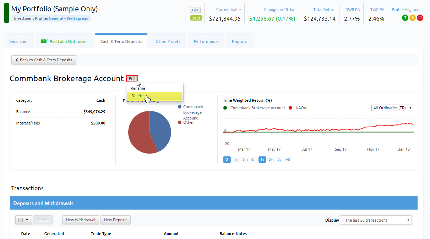Viewport: 430px width, 239px height.
Task: Click the XAOAI red legend dot
Action: [x=290, y=108]
